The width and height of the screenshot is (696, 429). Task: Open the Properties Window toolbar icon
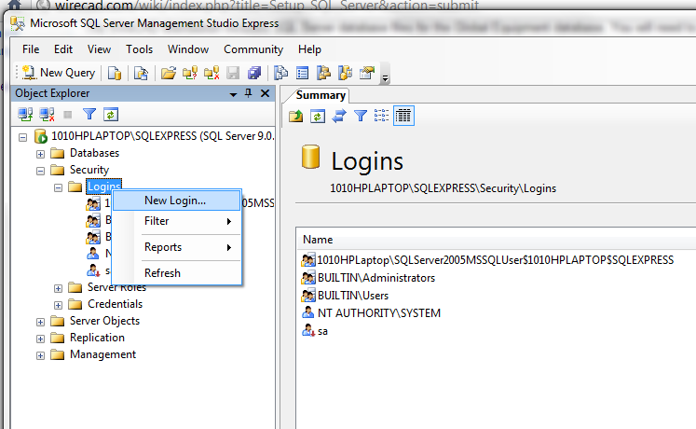(367, 73)
